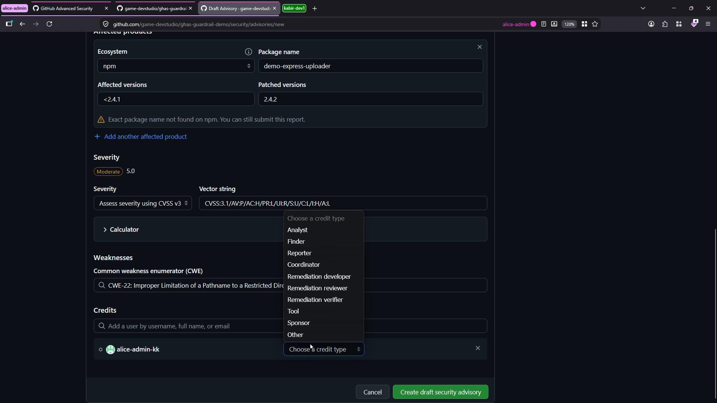
Task: Reload the page
Action: (x=49, y=24)
